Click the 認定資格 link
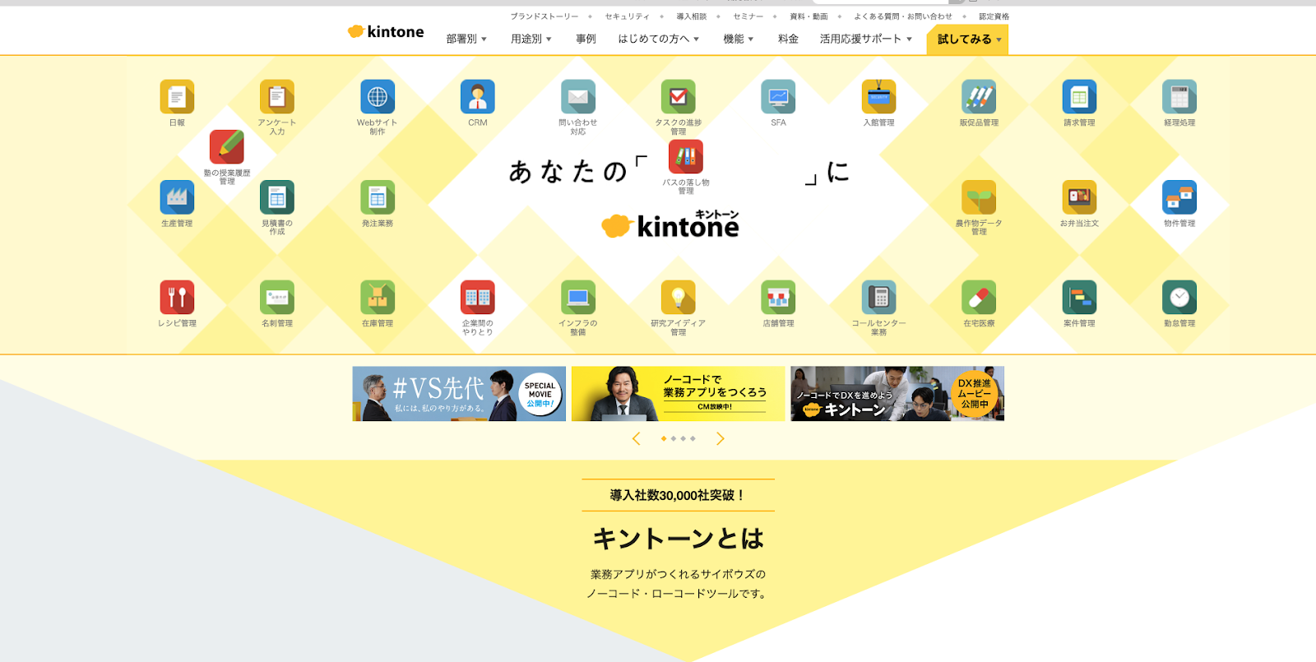This screenshot has width=1316, height=662. [x=994, y=16]
